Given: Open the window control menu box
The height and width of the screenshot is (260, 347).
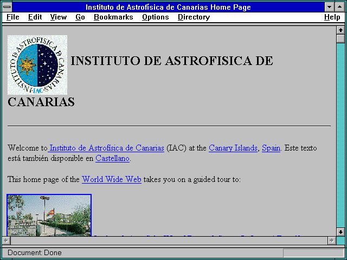Looking at the screenshot, I should 7,7.
